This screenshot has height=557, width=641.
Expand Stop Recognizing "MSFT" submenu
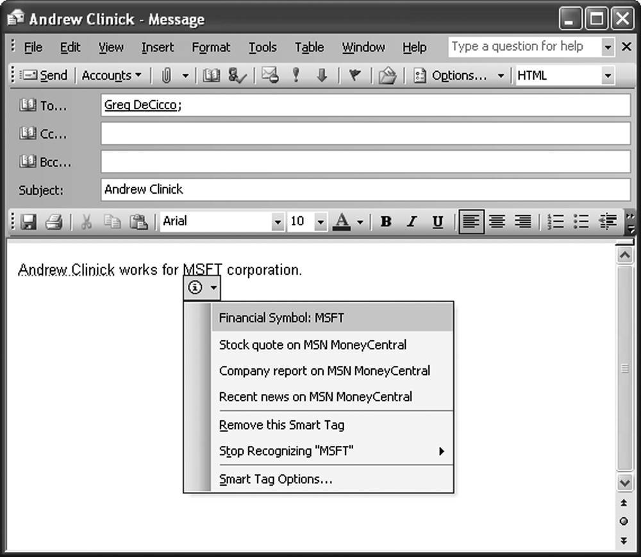[x=332, y=451]
